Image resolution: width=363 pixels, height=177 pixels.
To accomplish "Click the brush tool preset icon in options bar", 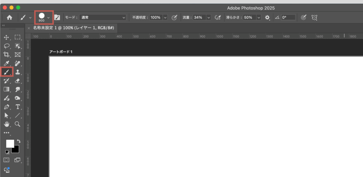I will click(x=23, y=17).
